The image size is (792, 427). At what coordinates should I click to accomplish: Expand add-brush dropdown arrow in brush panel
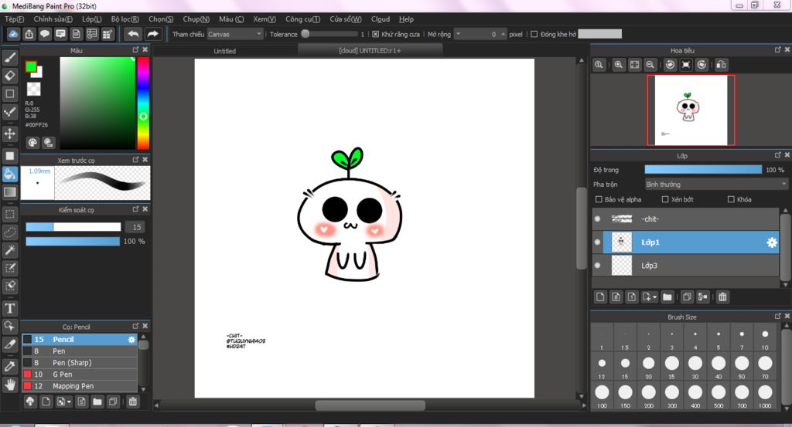tap(69, 402)
